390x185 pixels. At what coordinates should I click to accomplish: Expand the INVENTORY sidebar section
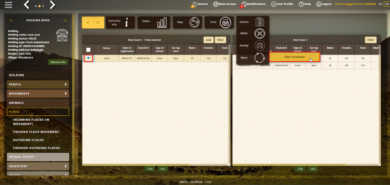[x=38, y=166]
